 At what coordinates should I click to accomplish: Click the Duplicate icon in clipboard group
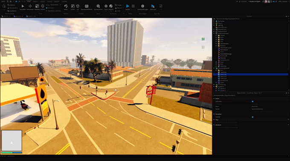tap(9, 11)
